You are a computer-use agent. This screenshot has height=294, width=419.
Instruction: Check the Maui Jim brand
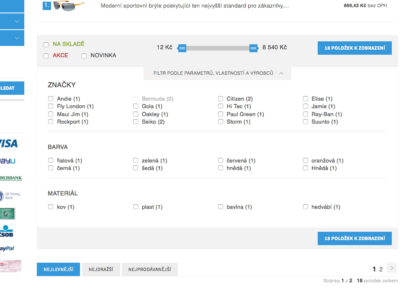(x=51, y=114)
